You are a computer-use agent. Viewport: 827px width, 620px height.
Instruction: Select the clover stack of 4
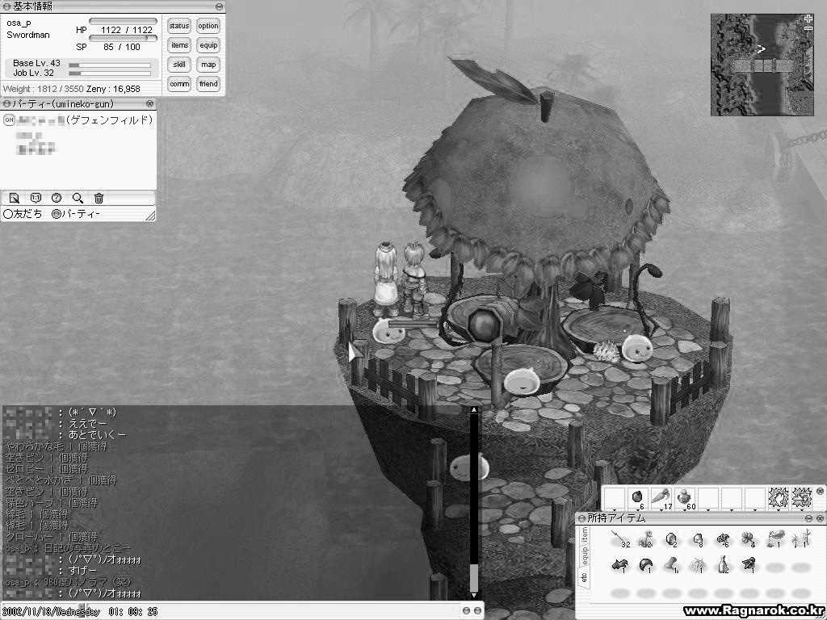[749, 539]
